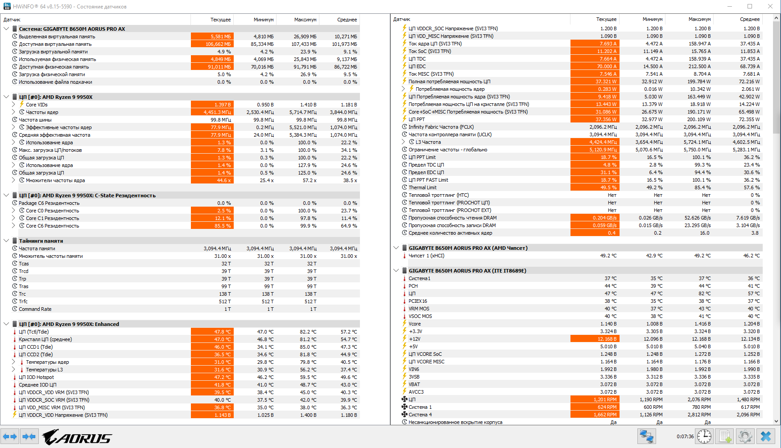Select the lightning icon beside +12V
The image size is (781, 448).
(405, 339)
